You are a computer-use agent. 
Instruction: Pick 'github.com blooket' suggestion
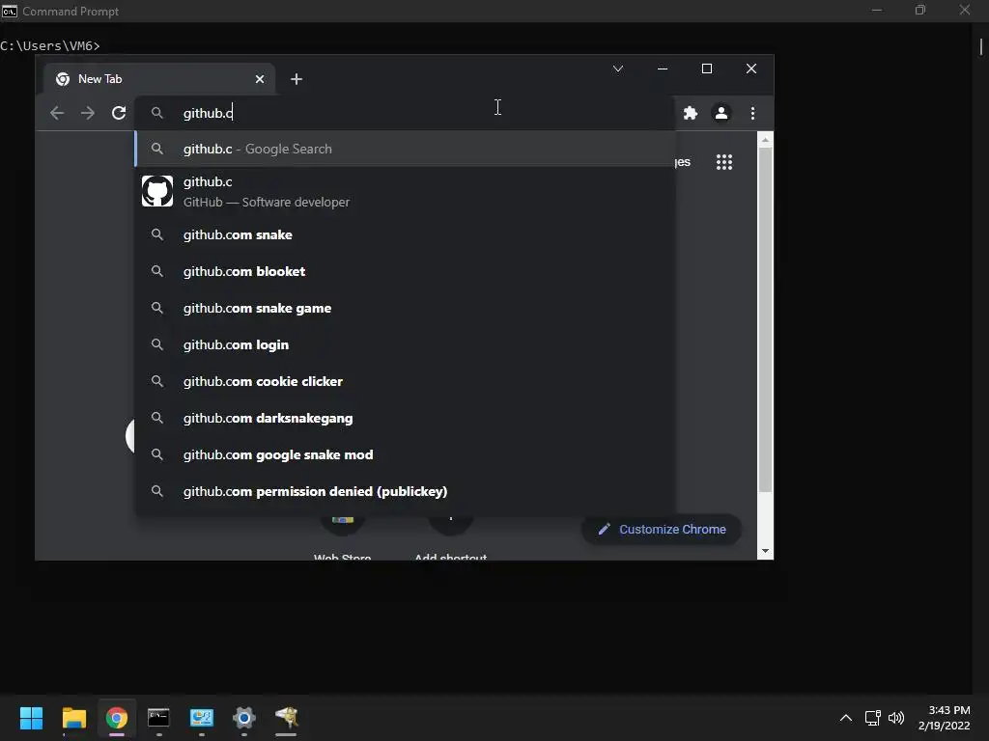pos(405,271)
